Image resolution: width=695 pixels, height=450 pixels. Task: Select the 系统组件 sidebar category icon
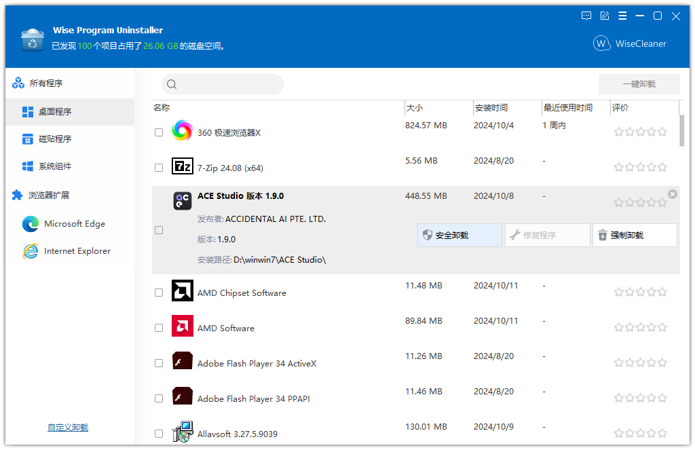pos(28,166)
